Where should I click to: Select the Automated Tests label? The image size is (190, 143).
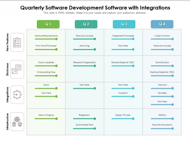[x=84, y=125]
